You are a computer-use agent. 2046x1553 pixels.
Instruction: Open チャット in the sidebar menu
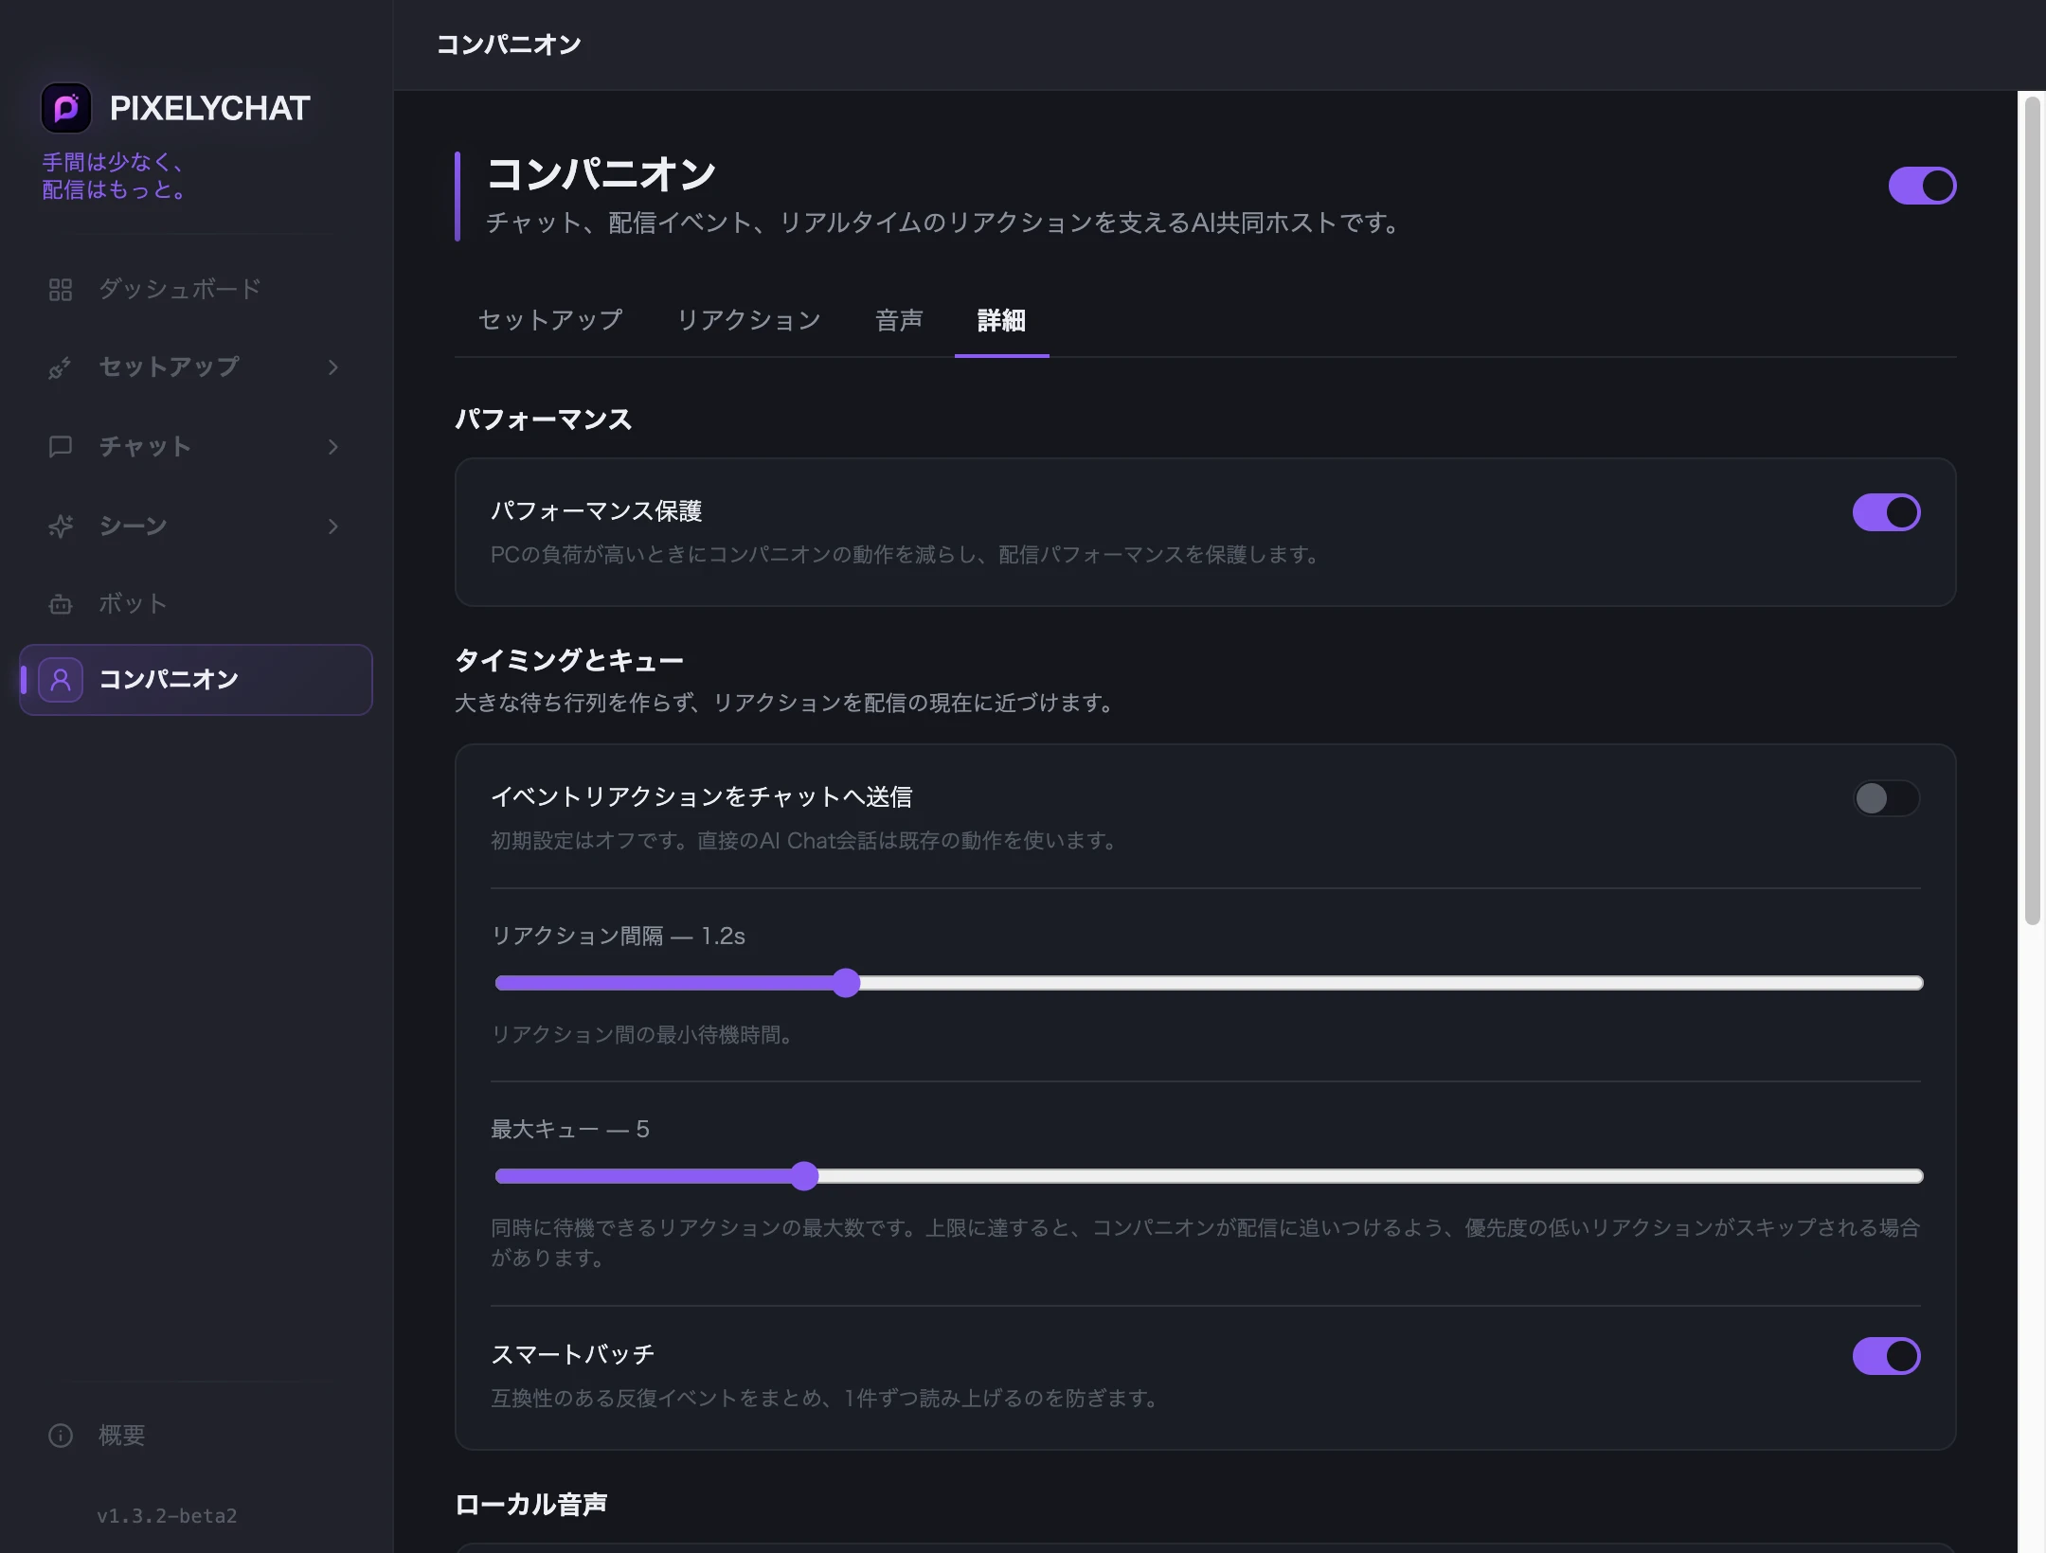pos(195,447)
